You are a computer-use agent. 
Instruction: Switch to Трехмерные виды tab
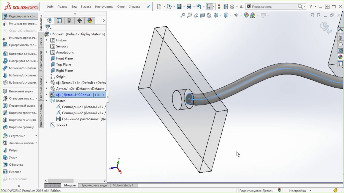(94, 185)
